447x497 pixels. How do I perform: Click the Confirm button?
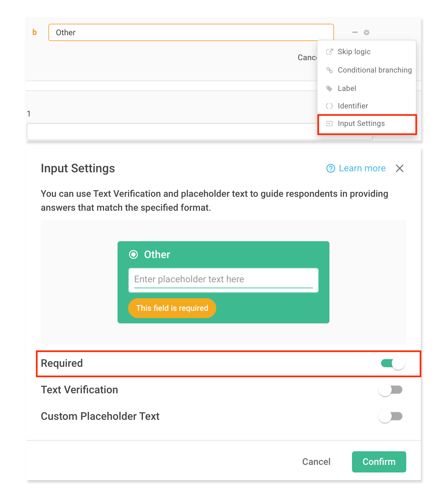pyautogui.click(x=379, y=462)
